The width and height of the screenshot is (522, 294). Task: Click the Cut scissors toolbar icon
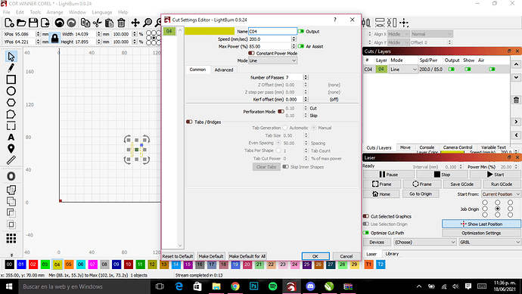coord(97,23)
